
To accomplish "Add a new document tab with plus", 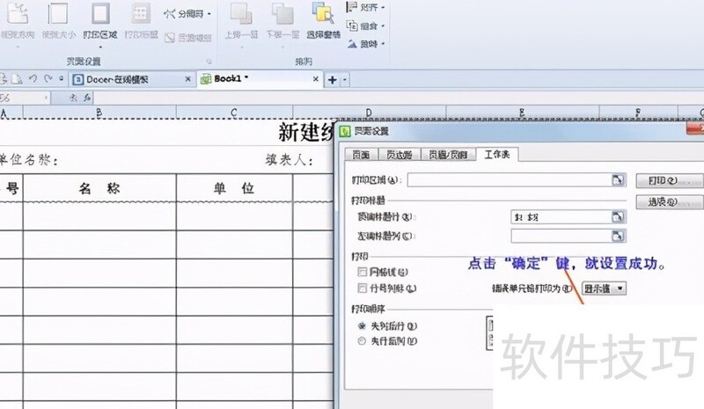I will (333, 80).
